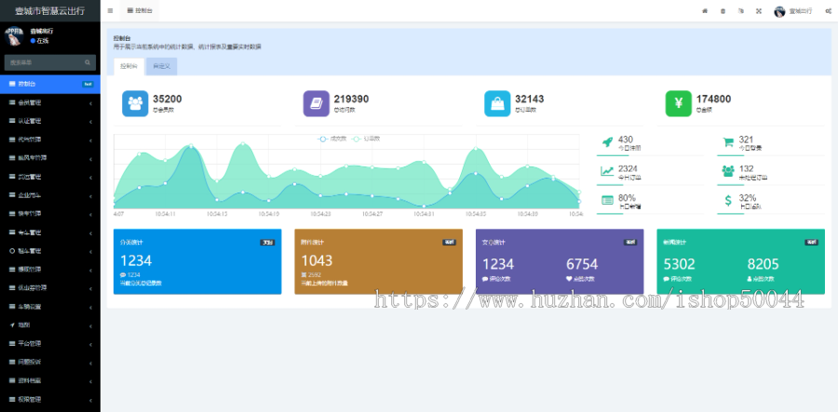Expand the 认证管理 menu chevron

click(x=91, y=121)
